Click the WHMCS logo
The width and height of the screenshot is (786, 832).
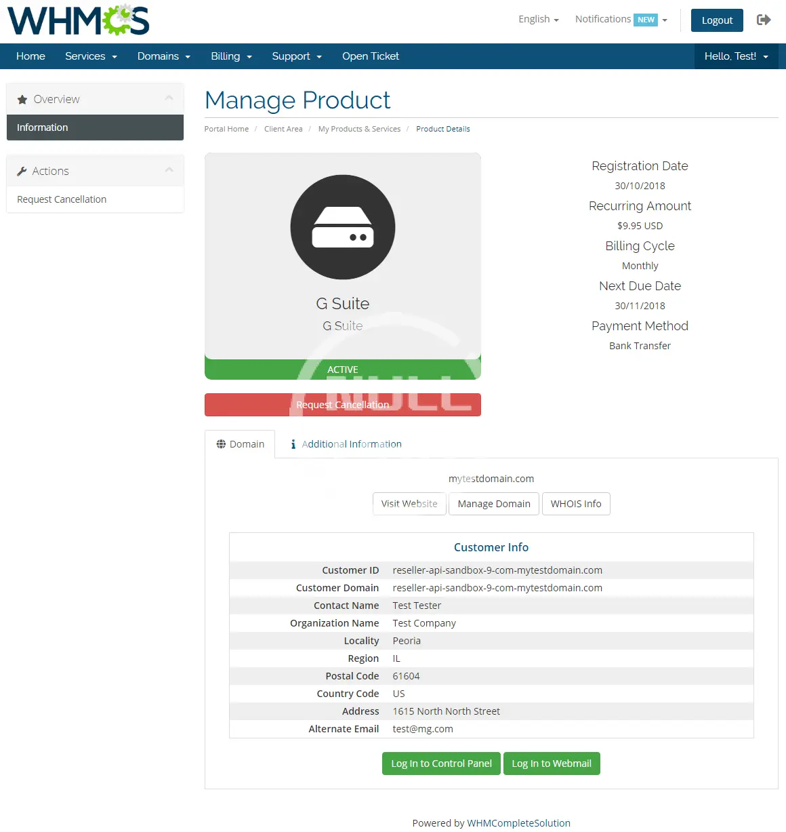[x=78, y=20]
